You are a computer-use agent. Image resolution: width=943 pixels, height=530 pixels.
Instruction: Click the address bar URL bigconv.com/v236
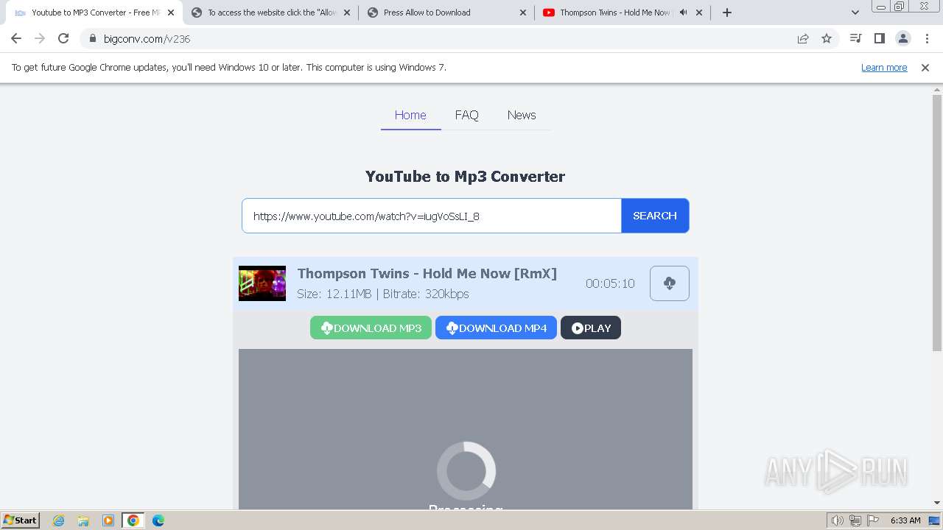click(147, 38)
